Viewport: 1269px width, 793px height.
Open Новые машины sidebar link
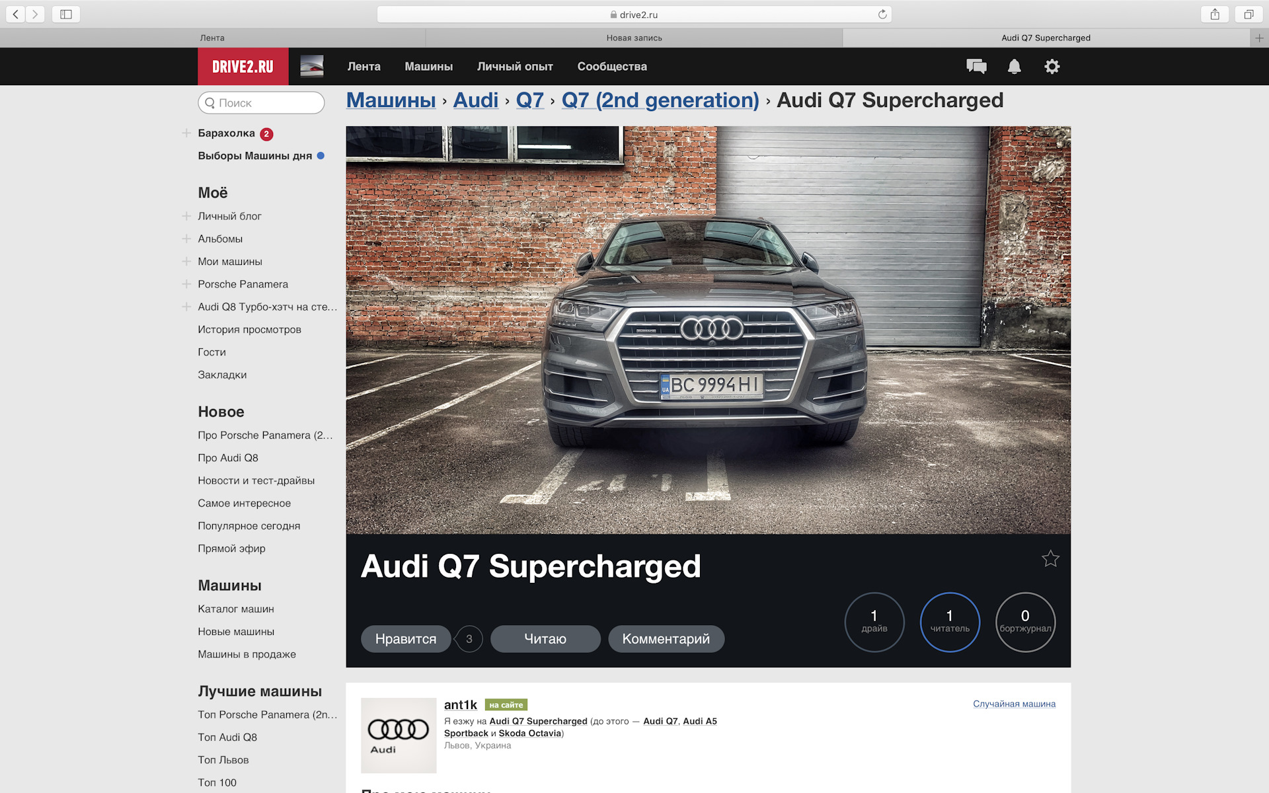(x=235, y=632)
